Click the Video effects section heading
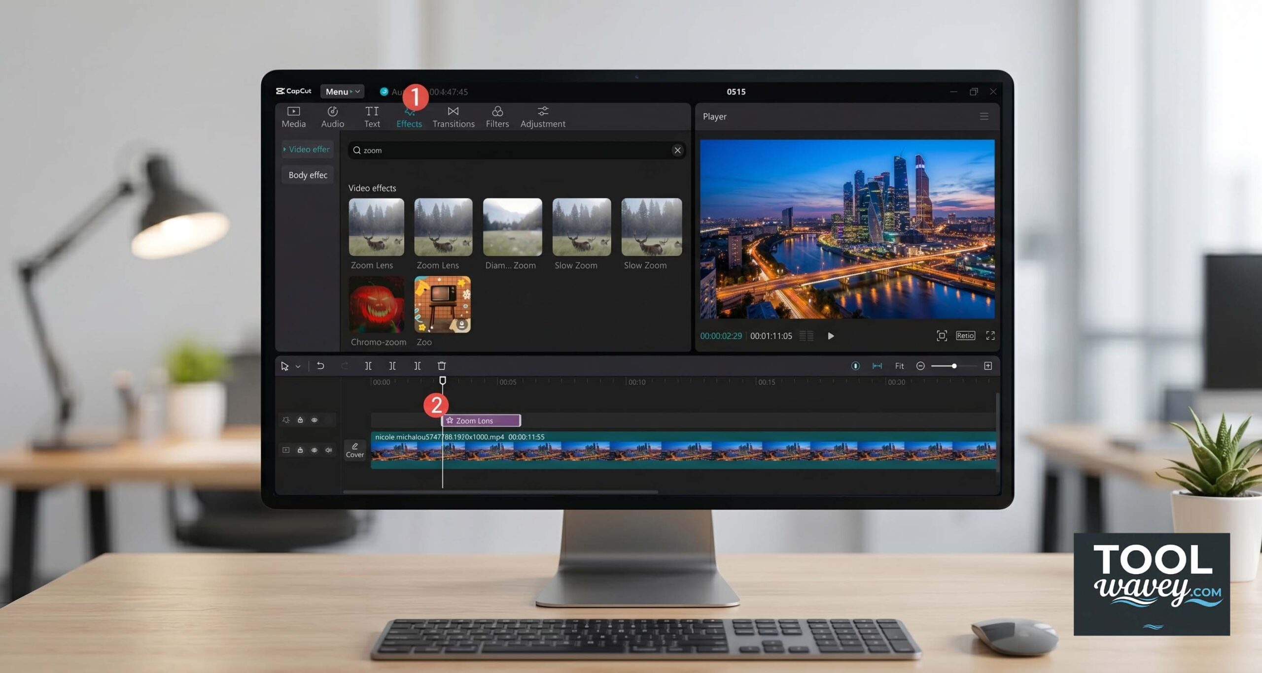 pos(372,188)
